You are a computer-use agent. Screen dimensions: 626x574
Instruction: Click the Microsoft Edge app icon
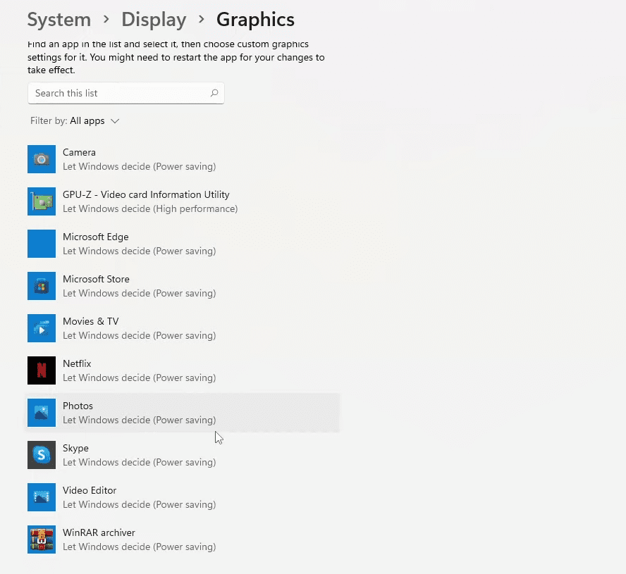[42, 244]
